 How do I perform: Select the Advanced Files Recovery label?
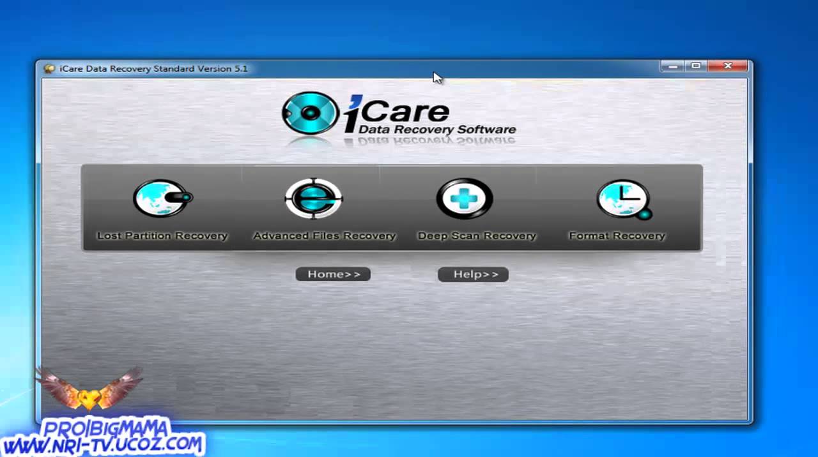pyautogui.click(x=325, y=236)
